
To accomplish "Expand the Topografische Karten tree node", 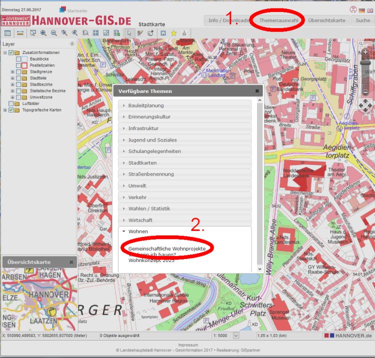I will (x=5, y=110).
